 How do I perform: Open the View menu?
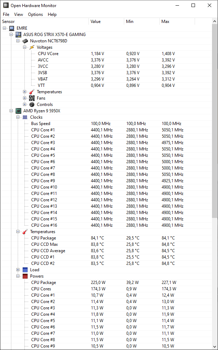[x=18, y=14]
